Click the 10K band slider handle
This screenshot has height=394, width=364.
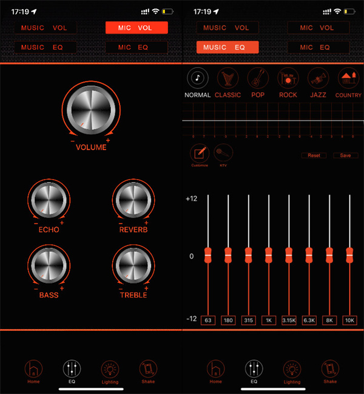tap(349, 256)
